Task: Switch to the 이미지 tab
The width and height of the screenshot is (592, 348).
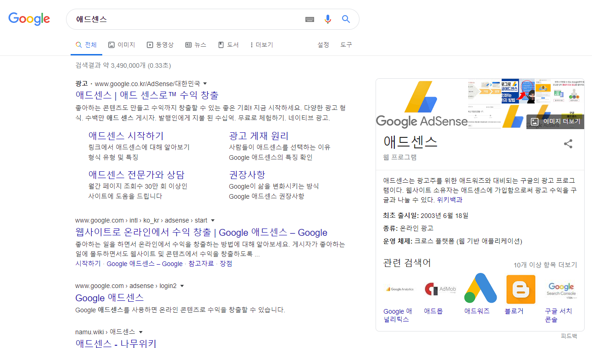Action: (x=122, y=45)
